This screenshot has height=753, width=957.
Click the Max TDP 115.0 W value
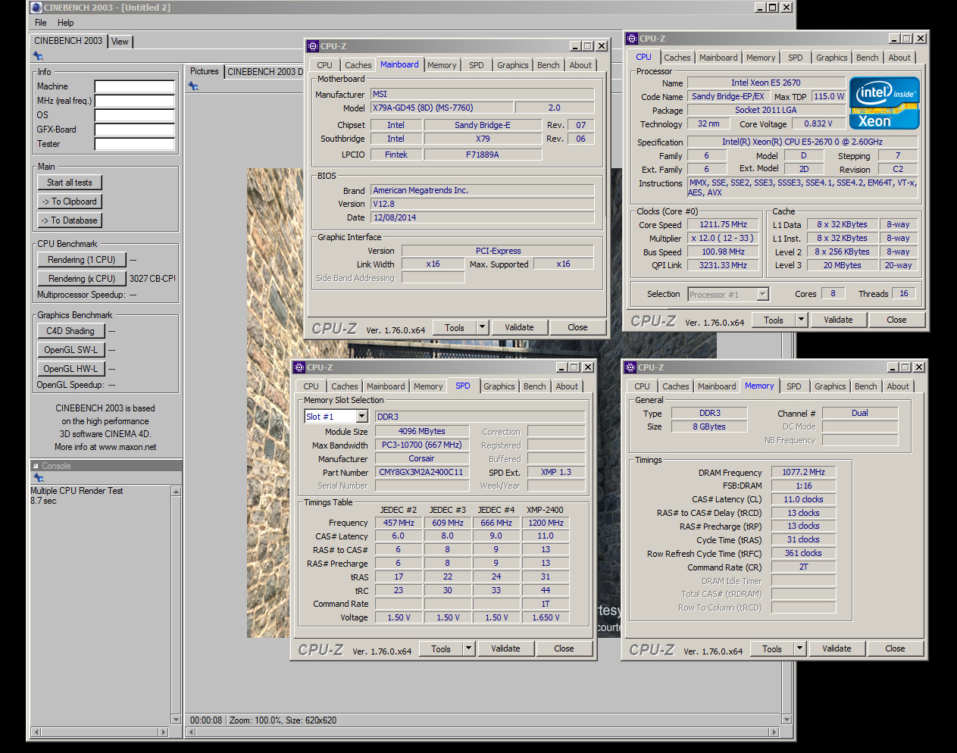(828, 96)
